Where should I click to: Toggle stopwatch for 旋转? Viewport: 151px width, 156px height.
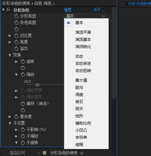23,62
